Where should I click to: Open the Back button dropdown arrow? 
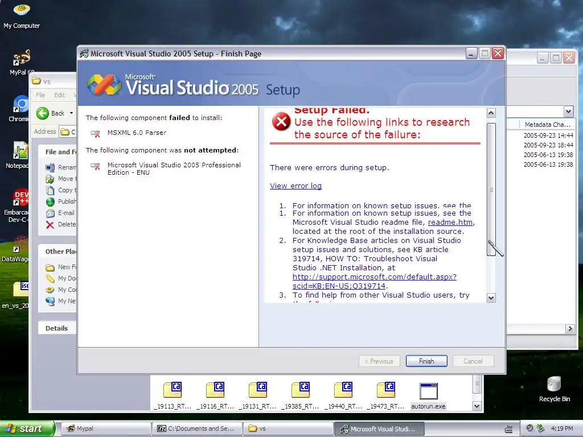click(71, 113)
